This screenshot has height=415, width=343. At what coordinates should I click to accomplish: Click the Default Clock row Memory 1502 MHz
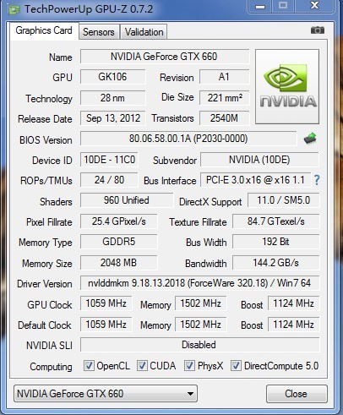[x=201, y=325]
